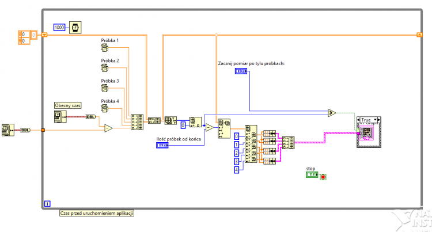The image size is (432, 232).
Task: Click the loop iteration terminal i
Action: 47,204
